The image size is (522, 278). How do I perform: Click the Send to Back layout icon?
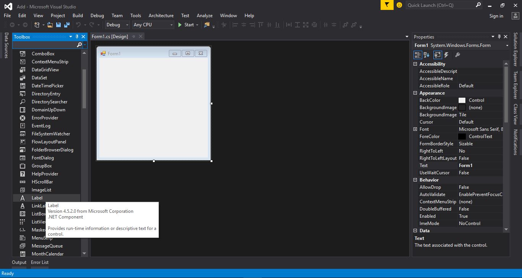[x=354, y=25]
